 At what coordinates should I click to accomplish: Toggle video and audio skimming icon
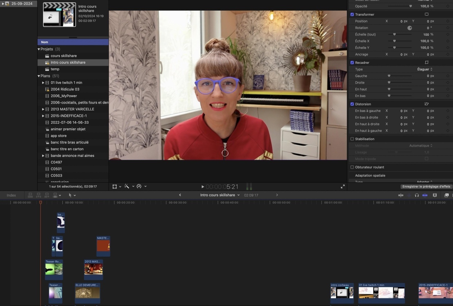pyautogui.click(x=401, y=195)
